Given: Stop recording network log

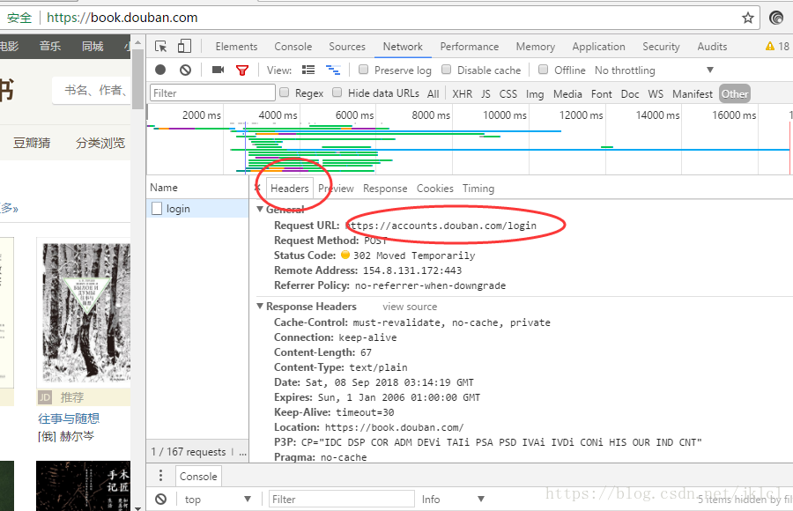Looking at the screenshot, I should click(x=160, y=70).
